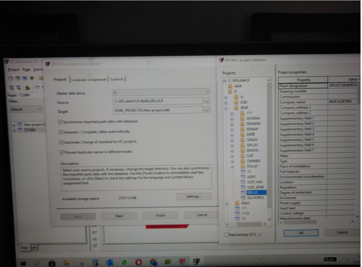Switch to the Symbols tab
Screen dimensions: 362x267
click(x=116, y=79)
